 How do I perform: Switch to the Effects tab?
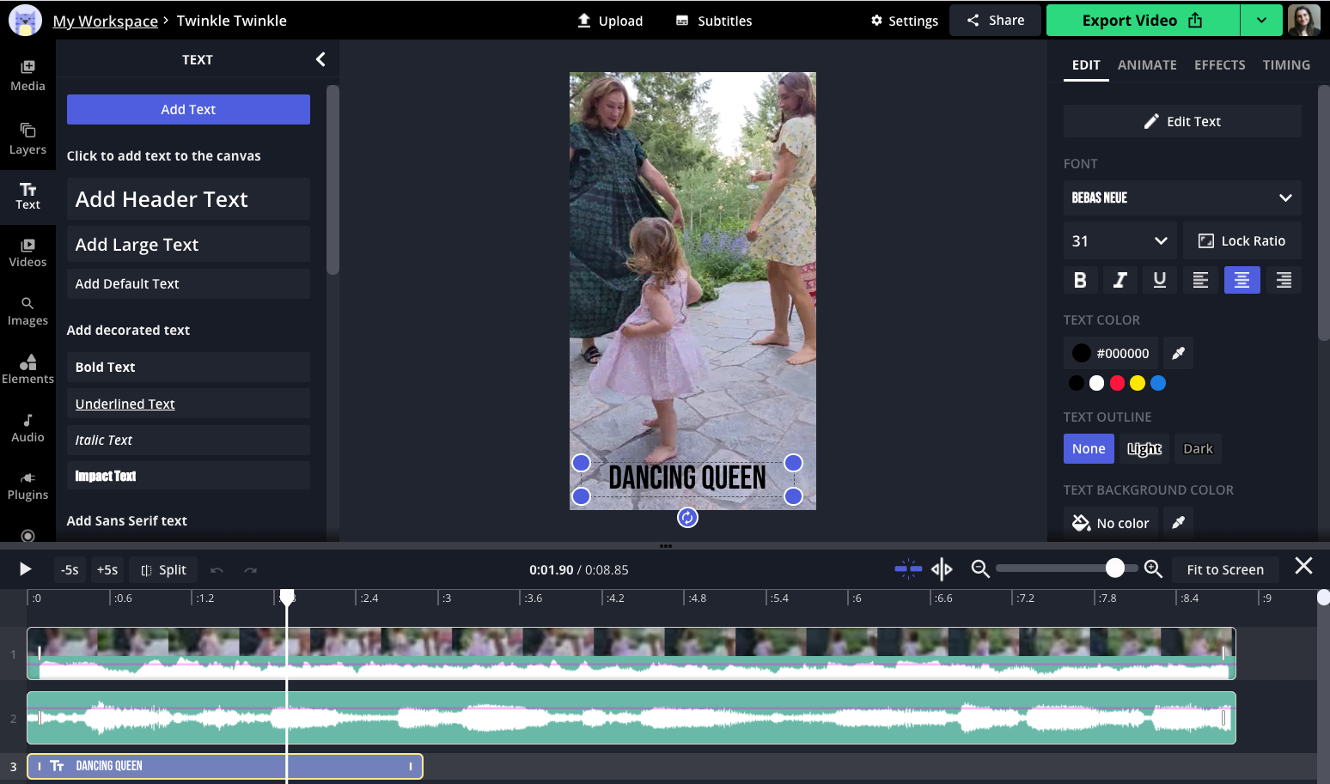click(x=1219, y=65)
